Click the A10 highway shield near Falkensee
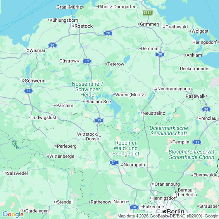This screenshot has height=219, width=219. (134, 207)
